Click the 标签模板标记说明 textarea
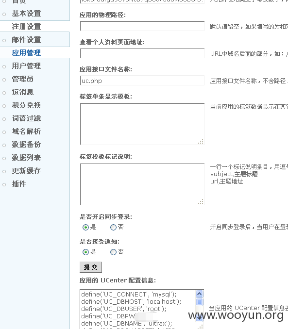 pos(142,184)
